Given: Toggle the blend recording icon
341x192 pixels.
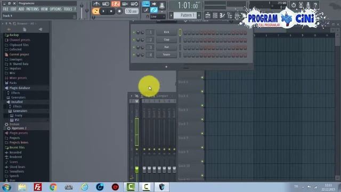Looking at the screenshot, I should [125, 4].
